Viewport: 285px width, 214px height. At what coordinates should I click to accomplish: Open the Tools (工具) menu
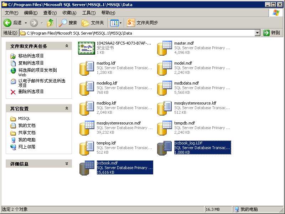(x=89, y=13)
